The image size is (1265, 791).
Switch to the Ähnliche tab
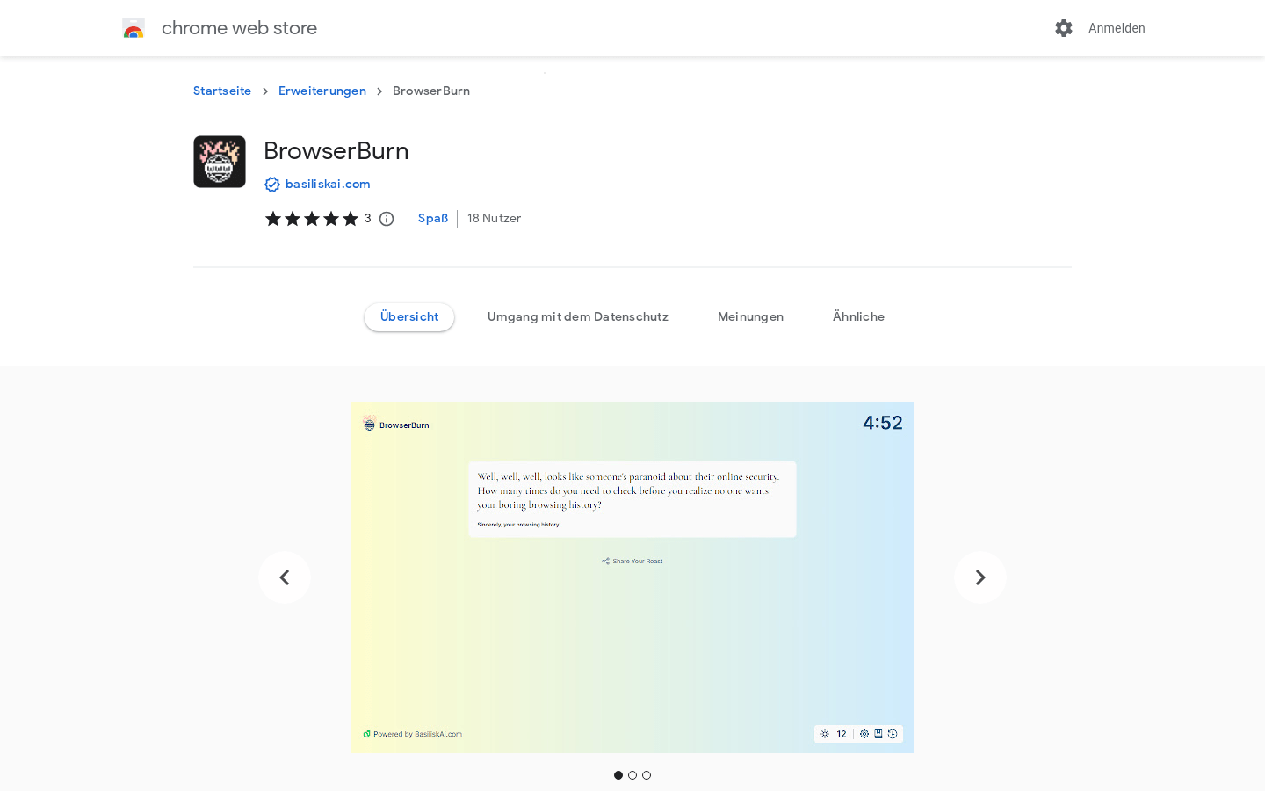coord(858,316)
